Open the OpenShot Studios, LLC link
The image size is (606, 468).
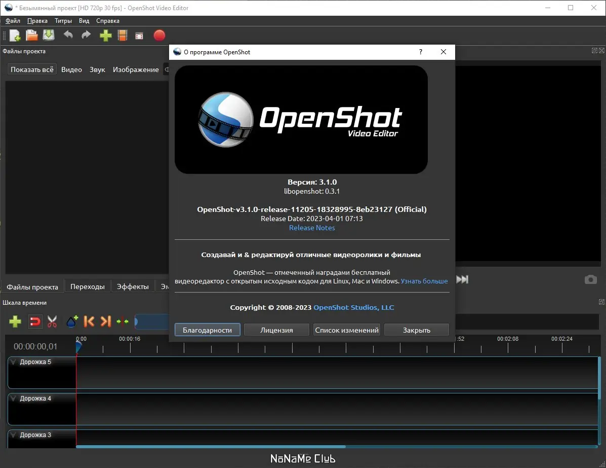pos(354,307)
